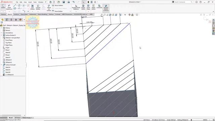This screenshot has height=121, width=215.
Task: Toggle Shaded Sketch Contours
Action: pyautogui.click(x=106, y=8)
